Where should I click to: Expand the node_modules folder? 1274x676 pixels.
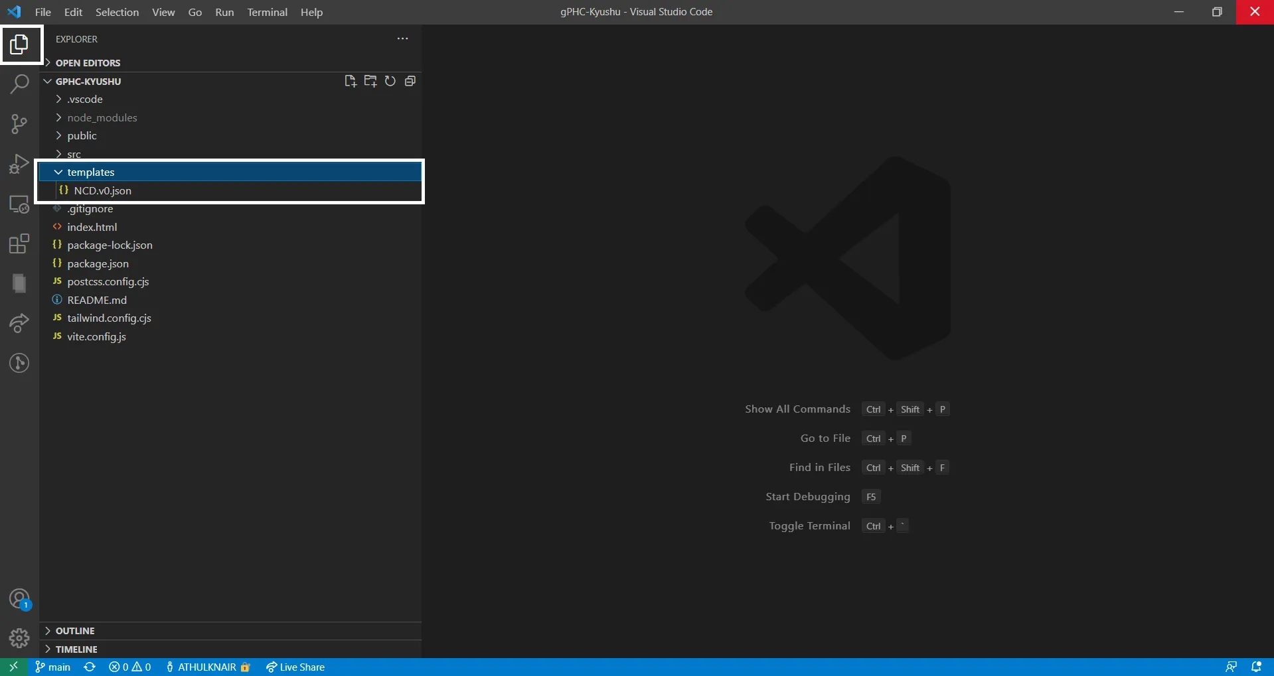point(102,117)
